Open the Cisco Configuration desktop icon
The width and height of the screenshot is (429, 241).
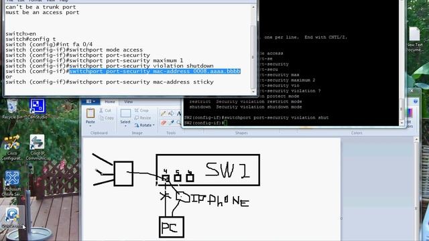click(x=12, y=148)
